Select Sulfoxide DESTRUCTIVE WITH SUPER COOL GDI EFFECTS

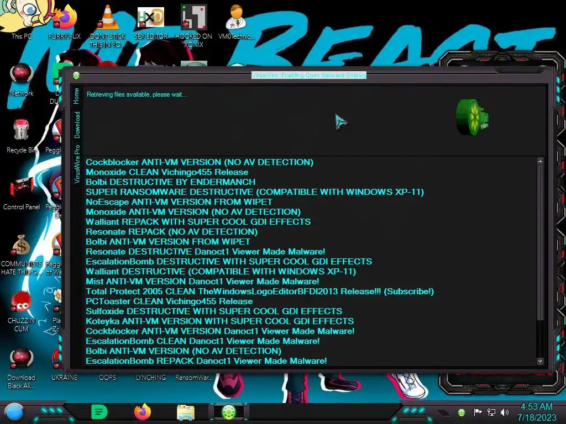214,311
